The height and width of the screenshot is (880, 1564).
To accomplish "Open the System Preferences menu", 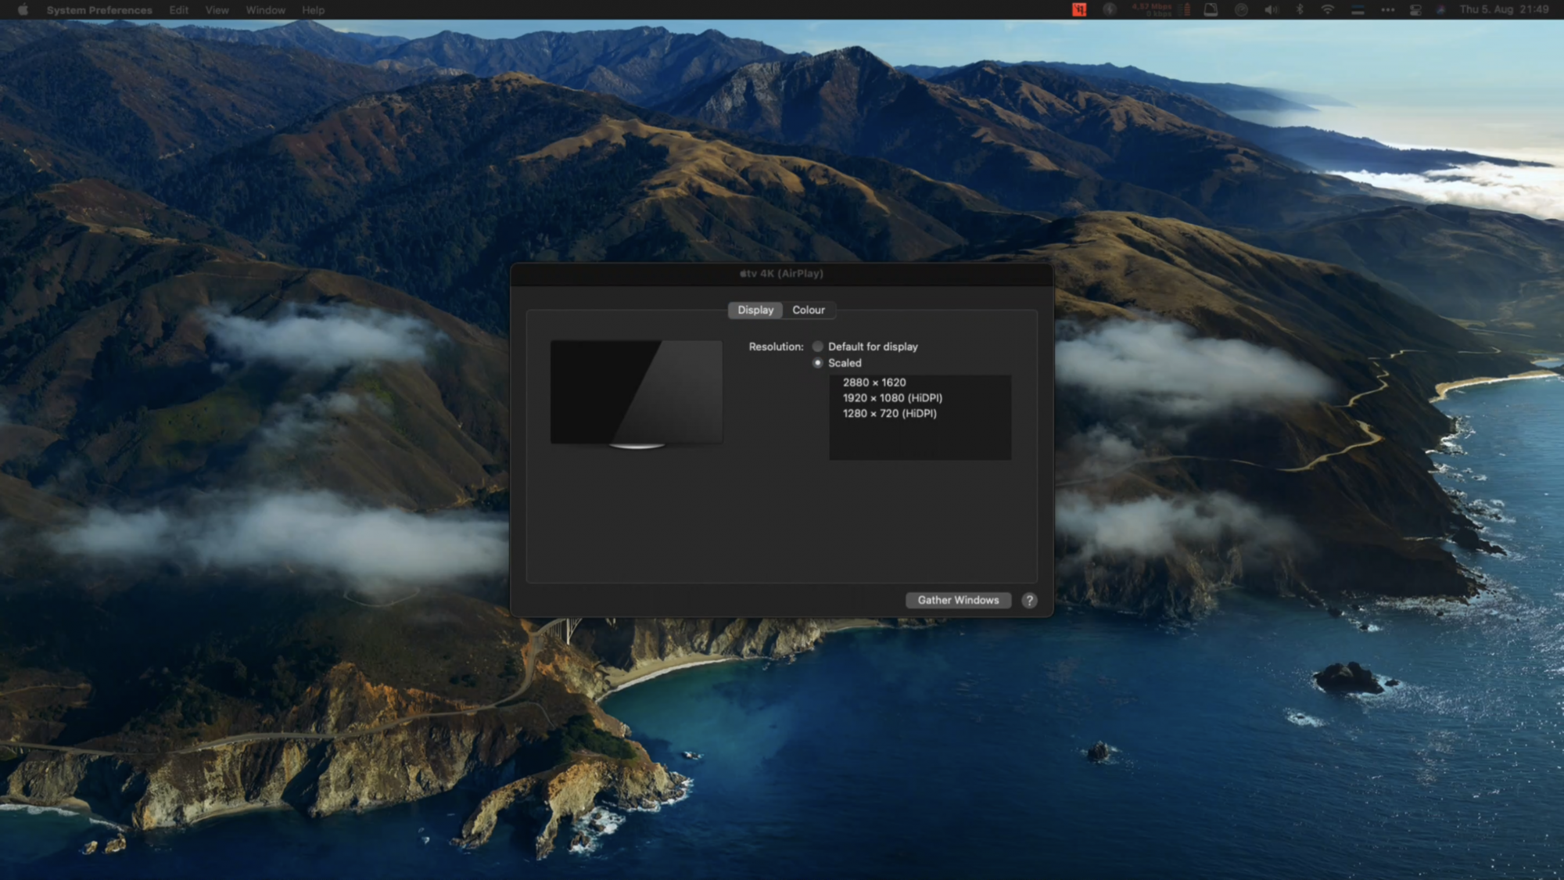I will [99, 10].
